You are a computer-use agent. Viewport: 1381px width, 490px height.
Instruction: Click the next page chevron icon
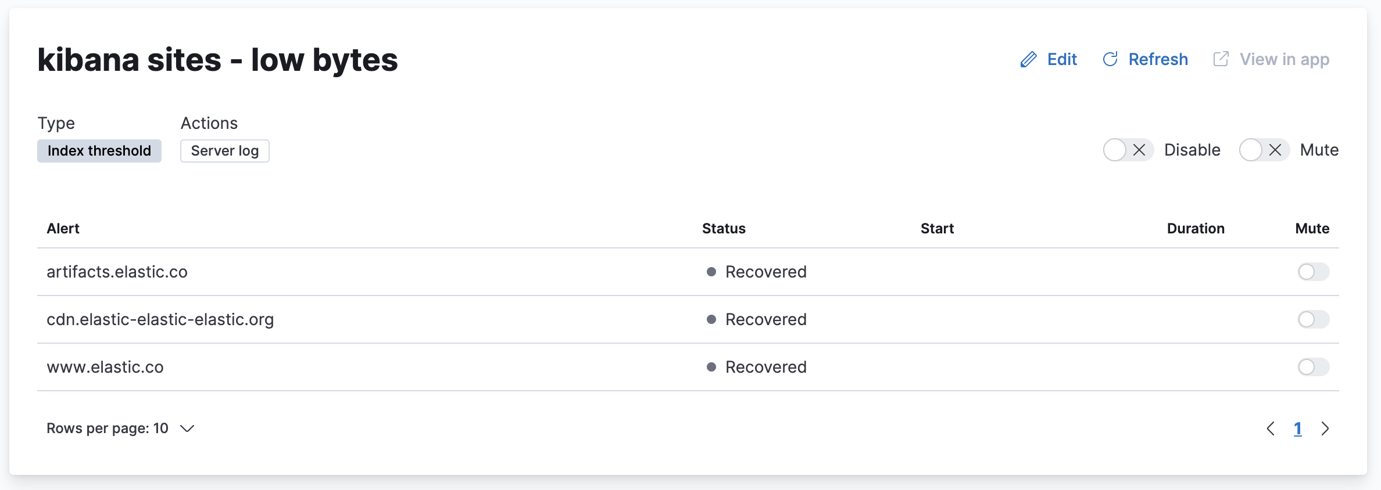point(1326,428)
